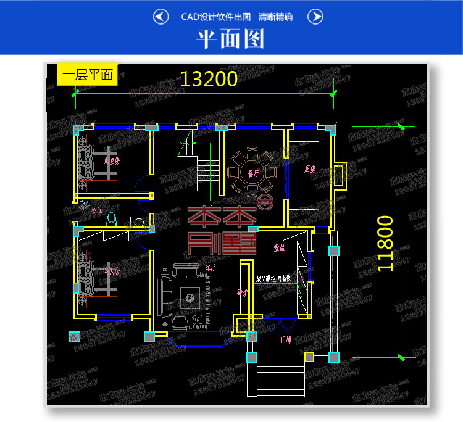Click the 11800 height dimension
Image resolution: width=463 pixels, height=422 pixels.
385,243
